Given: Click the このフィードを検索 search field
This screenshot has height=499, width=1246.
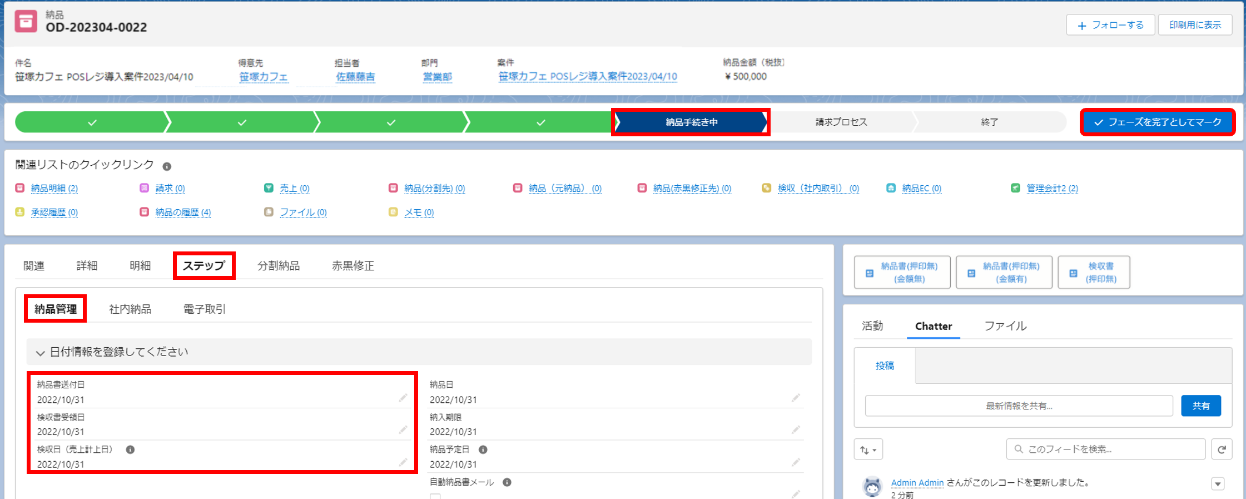Looking at the screenshot, I should click(1105, 449).
